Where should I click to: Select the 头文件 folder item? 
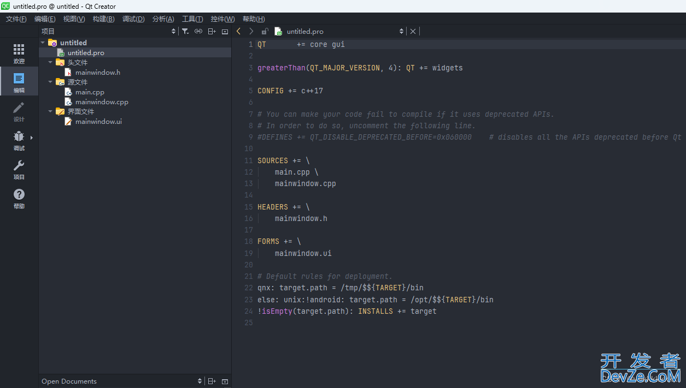coord(78,62)
